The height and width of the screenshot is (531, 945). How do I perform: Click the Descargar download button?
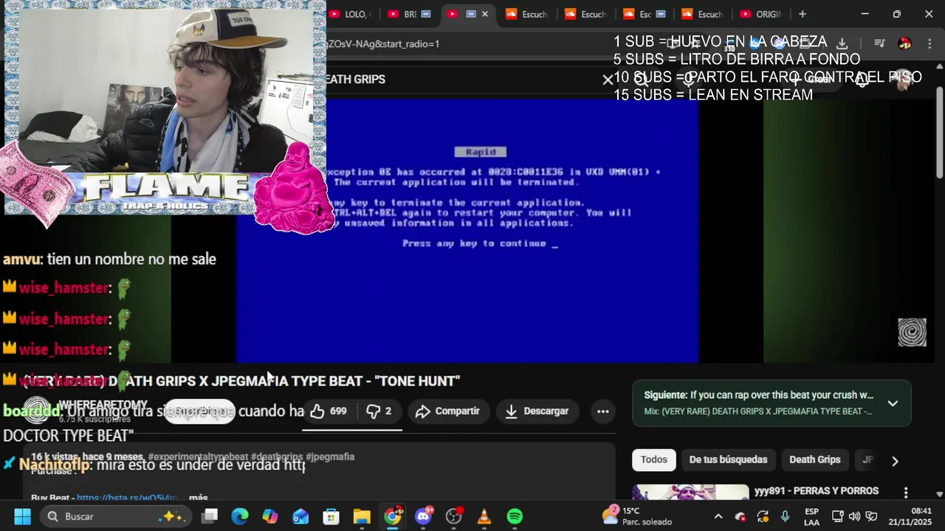tap(537, 412)
